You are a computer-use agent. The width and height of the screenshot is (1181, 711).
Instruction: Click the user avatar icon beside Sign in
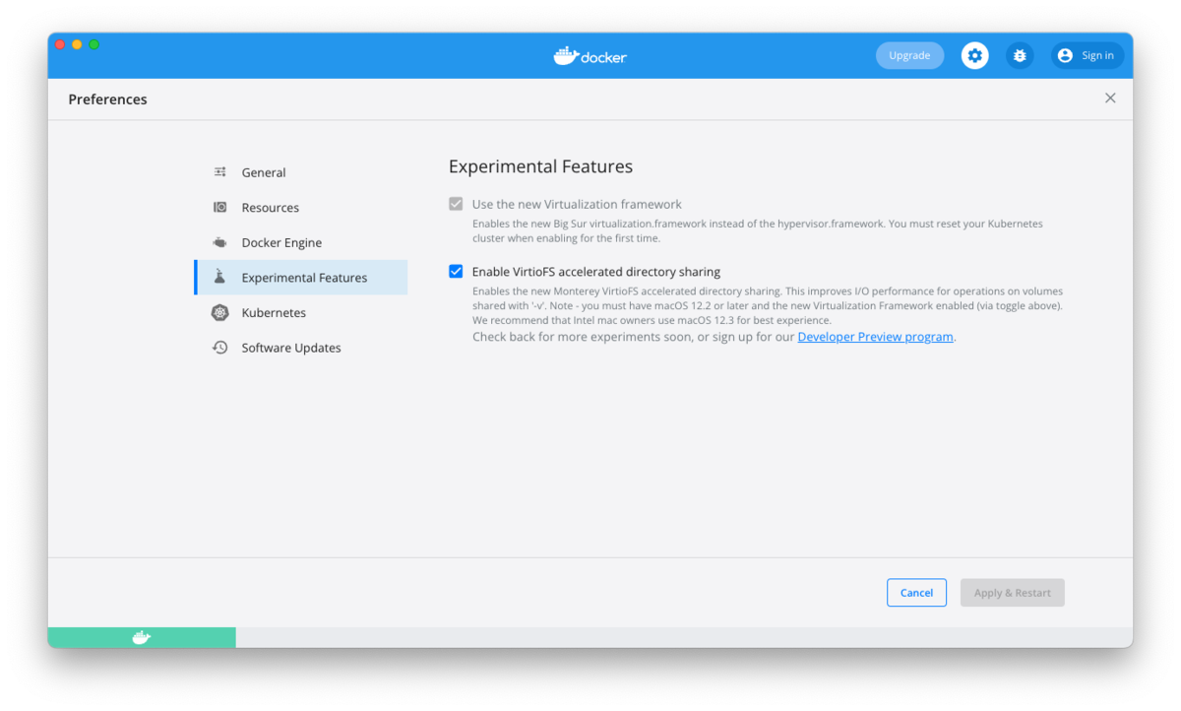[1065, 56]
